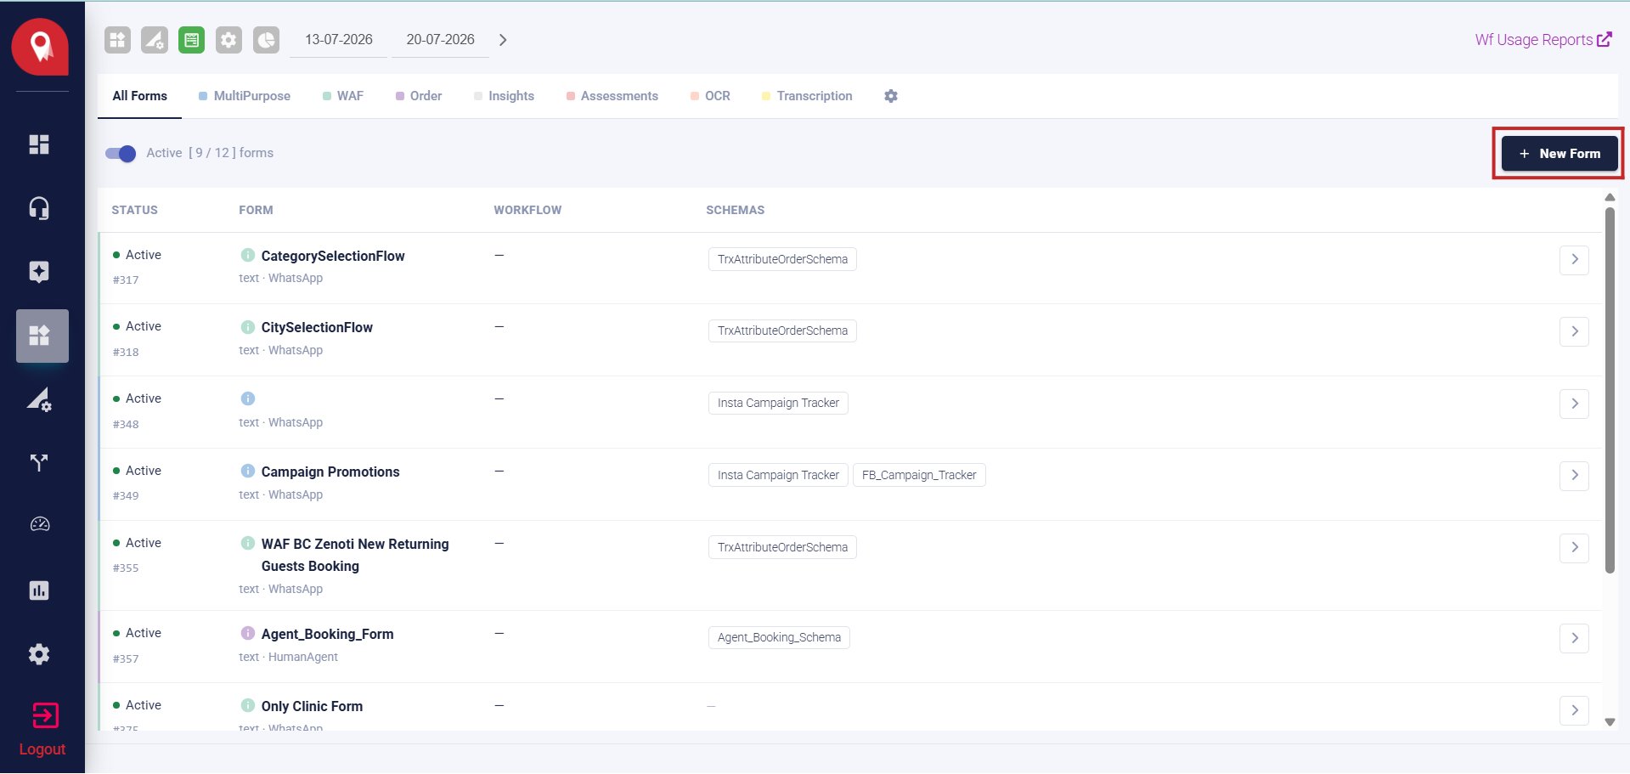Click the info icon on form #348
The image size is (1630, 774).
click(x=248, y=398)
